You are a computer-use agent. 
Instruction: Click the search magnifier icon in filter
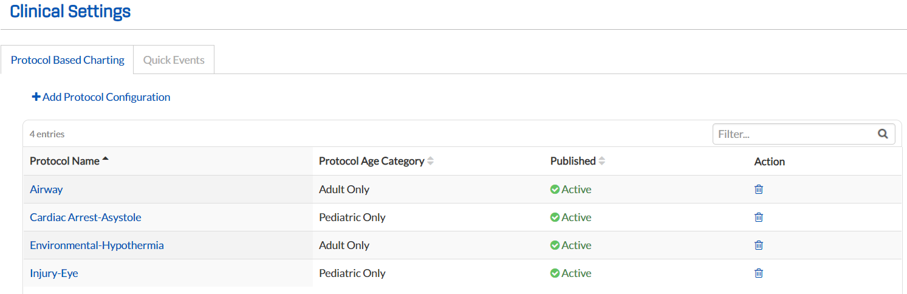[883, 134]
